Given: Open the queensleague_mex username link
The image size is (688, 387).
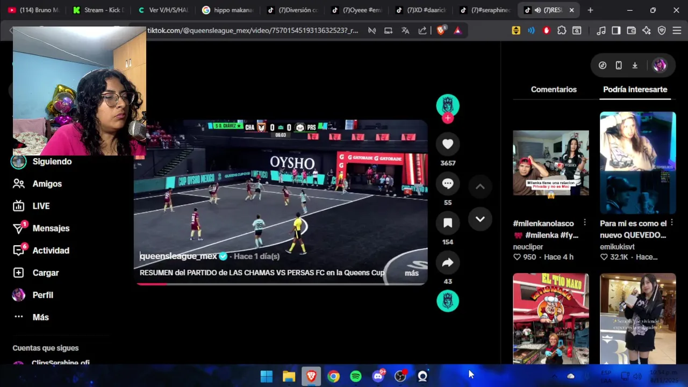Looking at the screenshot, I should pyautogui.click(x=178, y=256).
